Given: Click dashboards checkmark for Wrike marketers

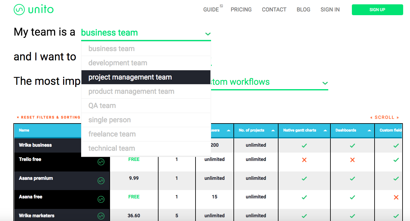Looking at the screenshot, I should point(352,216).
